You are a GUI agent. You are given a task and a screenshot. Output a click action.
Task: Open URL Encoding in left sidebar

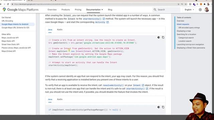7,21
